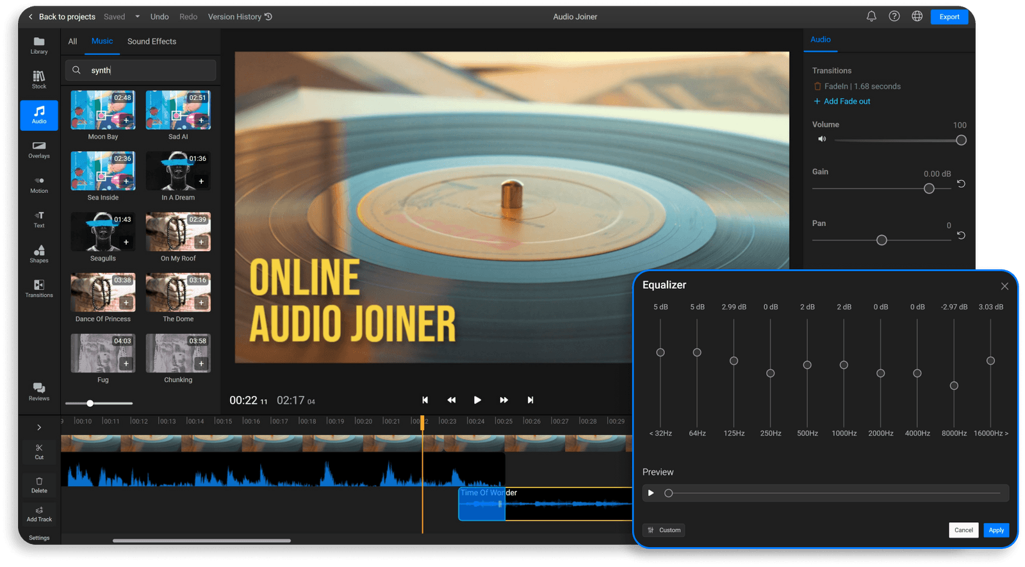Open the Custom equalizer preset dropdown
Viewport: 1025px width, 567px height.
664,530
